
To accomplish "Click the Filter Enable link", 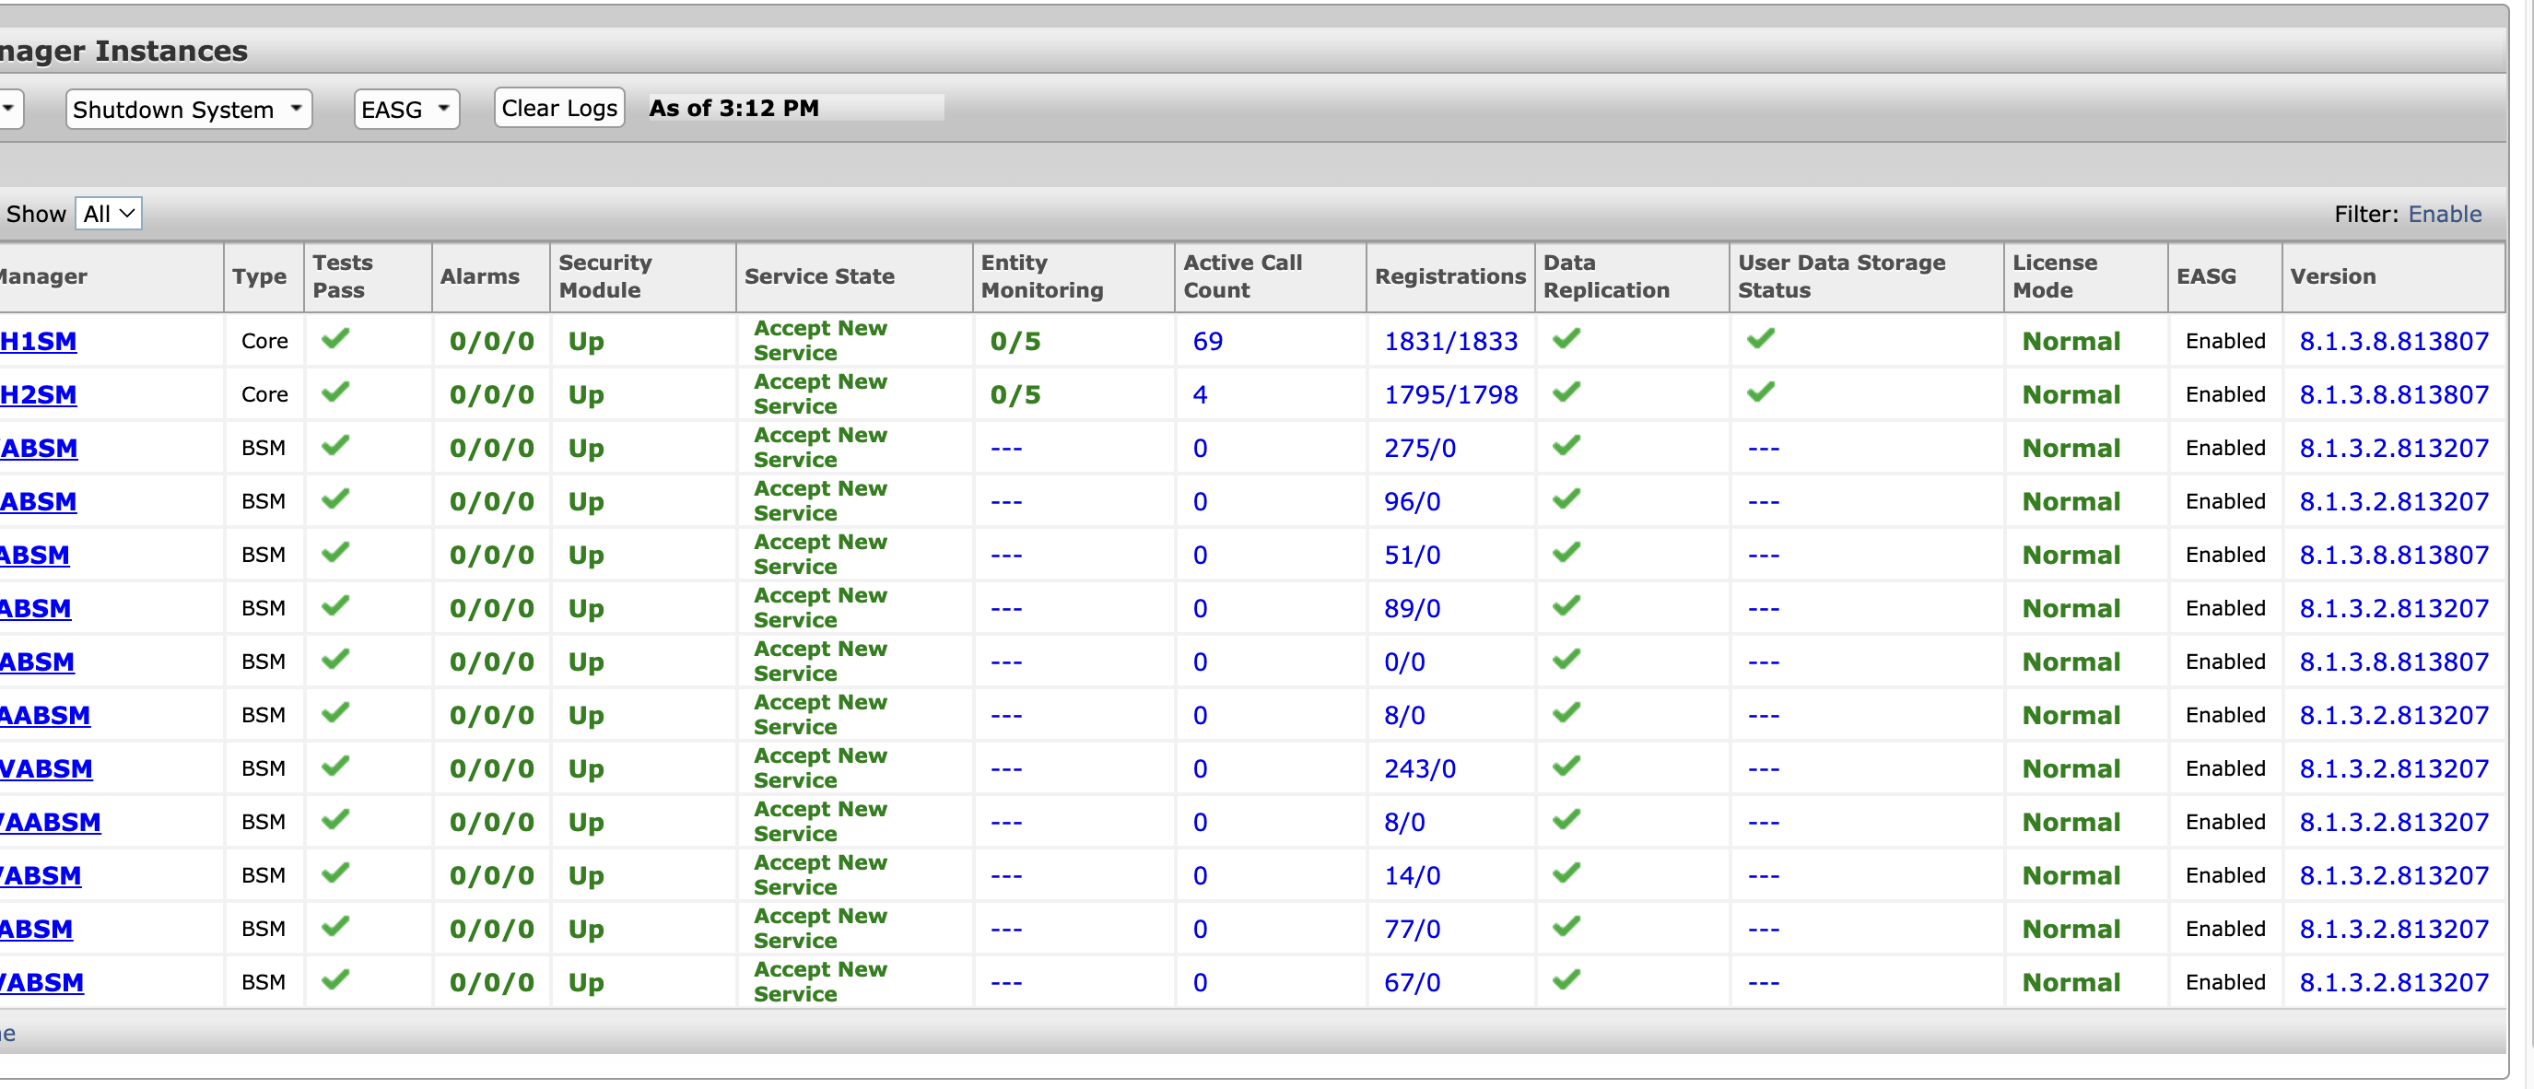I will tap(2445, 214).
